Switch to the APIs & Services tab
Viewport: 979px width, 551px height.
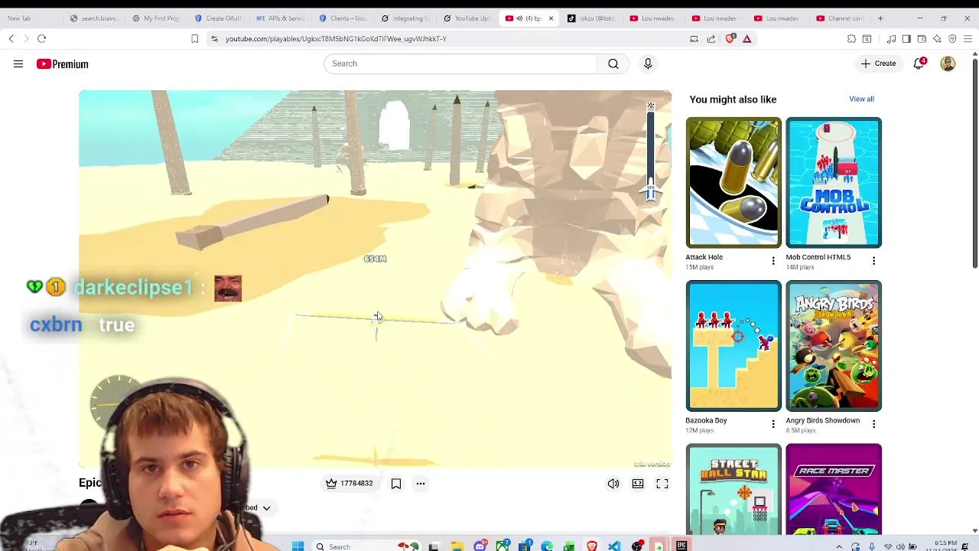point(280,18)
